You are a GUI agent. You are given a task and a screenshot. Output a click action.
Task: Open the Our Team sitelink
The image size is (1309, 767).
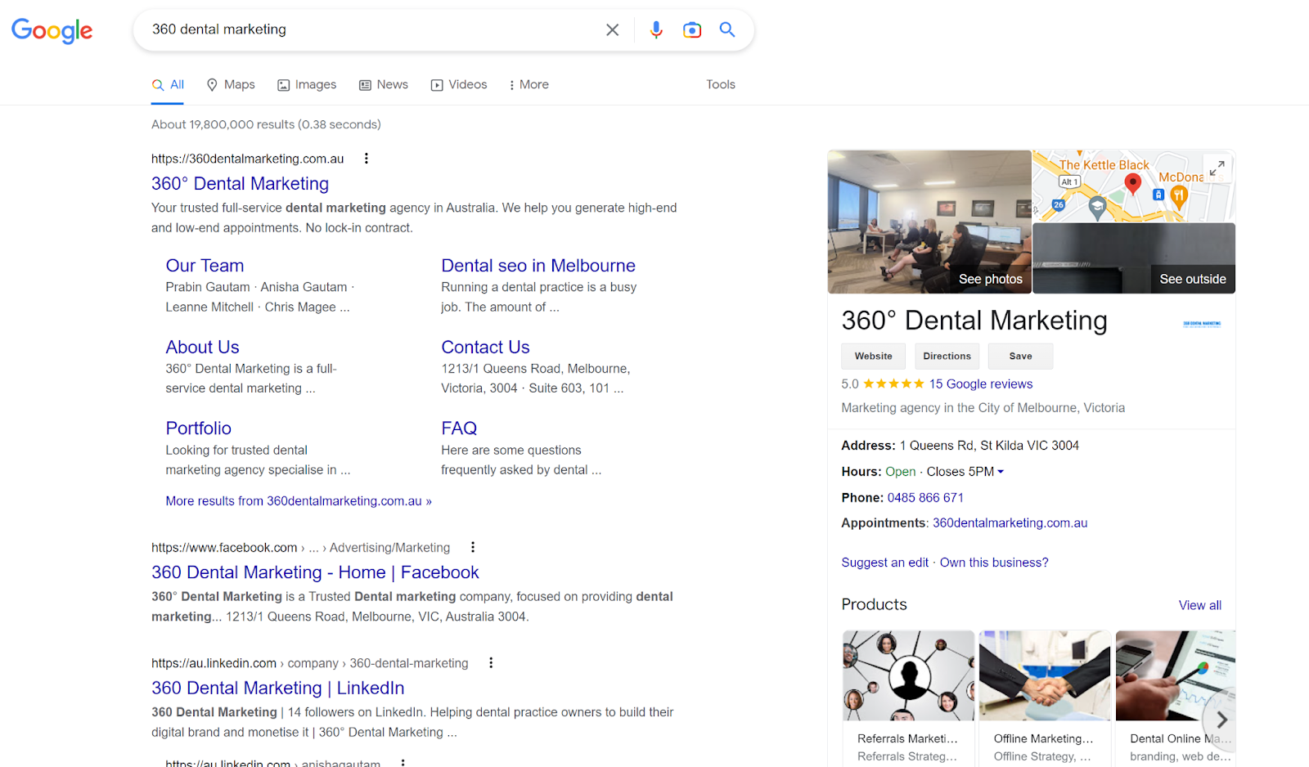(x=205, y=266)
